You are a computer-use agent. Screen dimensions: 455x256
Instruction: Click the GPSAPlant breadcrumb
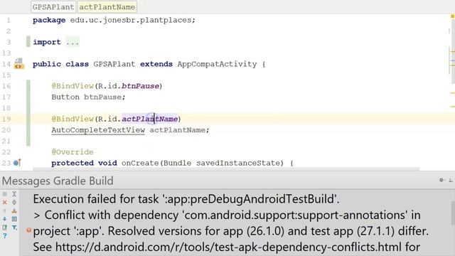53,7
